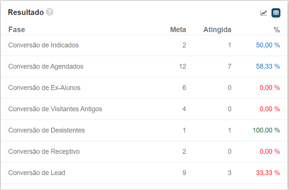Click the red 33,33 % Lead percentage

268,173
